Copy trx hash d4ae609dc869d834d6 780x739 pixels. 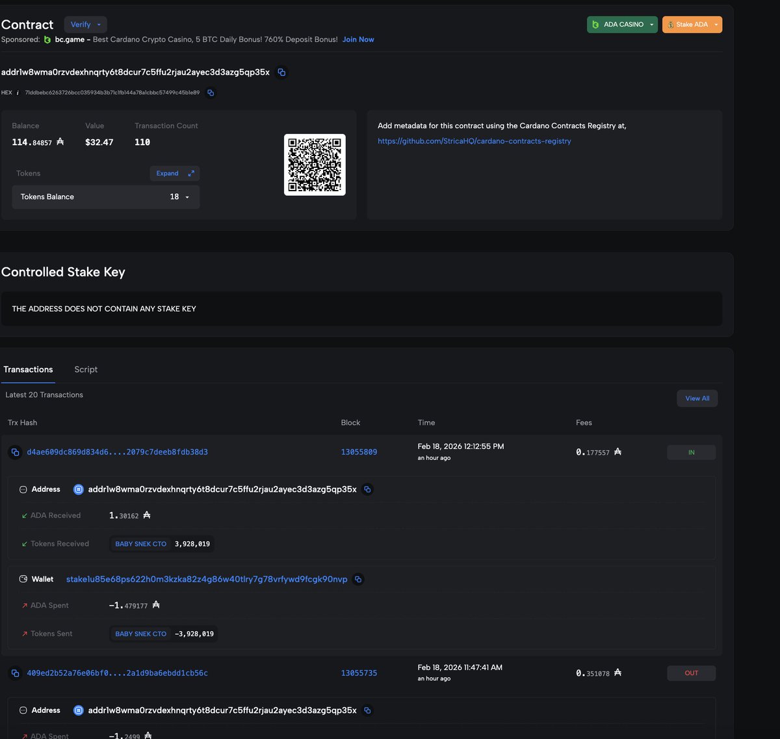click(x=15, y=452)
